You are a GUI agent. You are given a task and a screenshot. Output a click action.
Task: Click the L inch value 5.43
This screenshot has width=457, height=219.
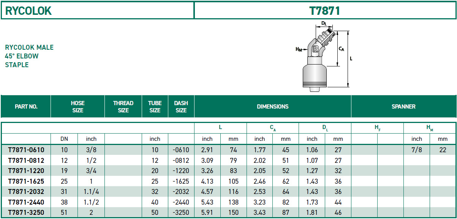coord(207,202)
